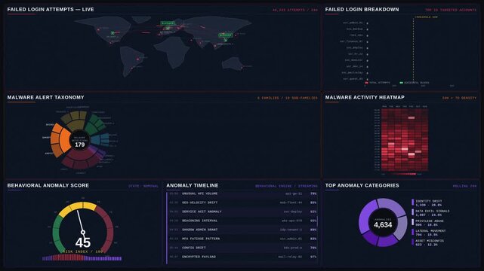Click the Failed Login Breakdown panel heading
Viewport: 484px width, 271px height.
(362, 10)
